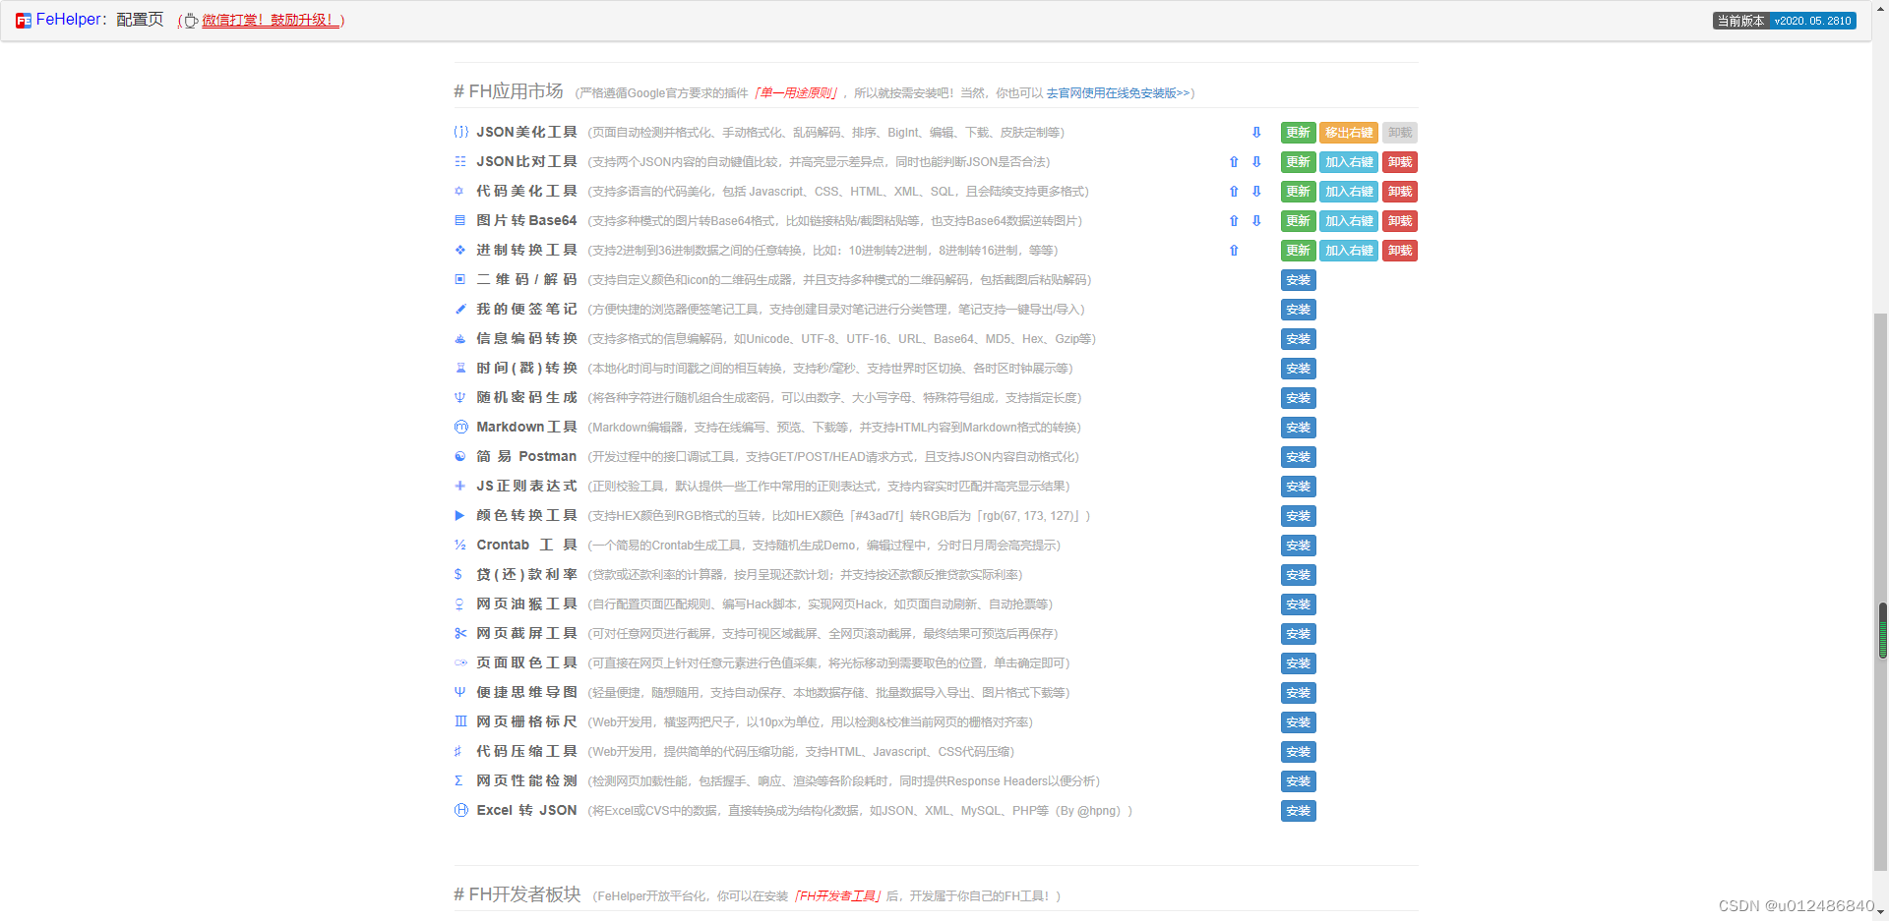Move 图片转Base64 down with the arrow

point(1256,220)
